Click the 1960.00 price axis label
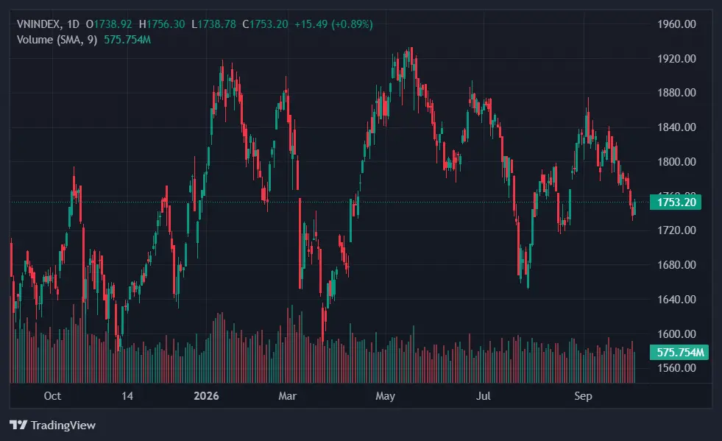 676,24
